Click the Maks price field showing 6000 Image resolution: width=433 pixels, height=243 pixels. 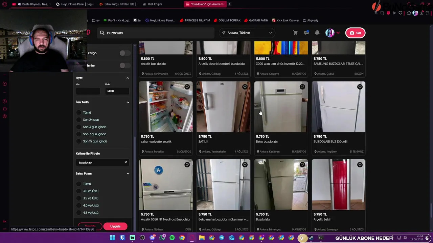point(117,91)
